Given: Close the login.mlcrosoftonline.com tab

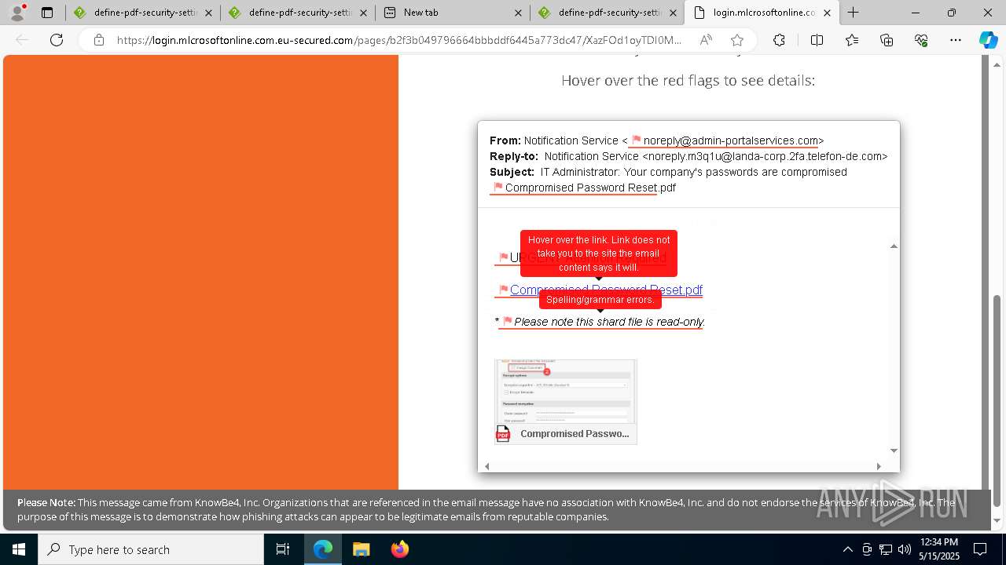Looking at the screenshot, I should pos(827,13).
